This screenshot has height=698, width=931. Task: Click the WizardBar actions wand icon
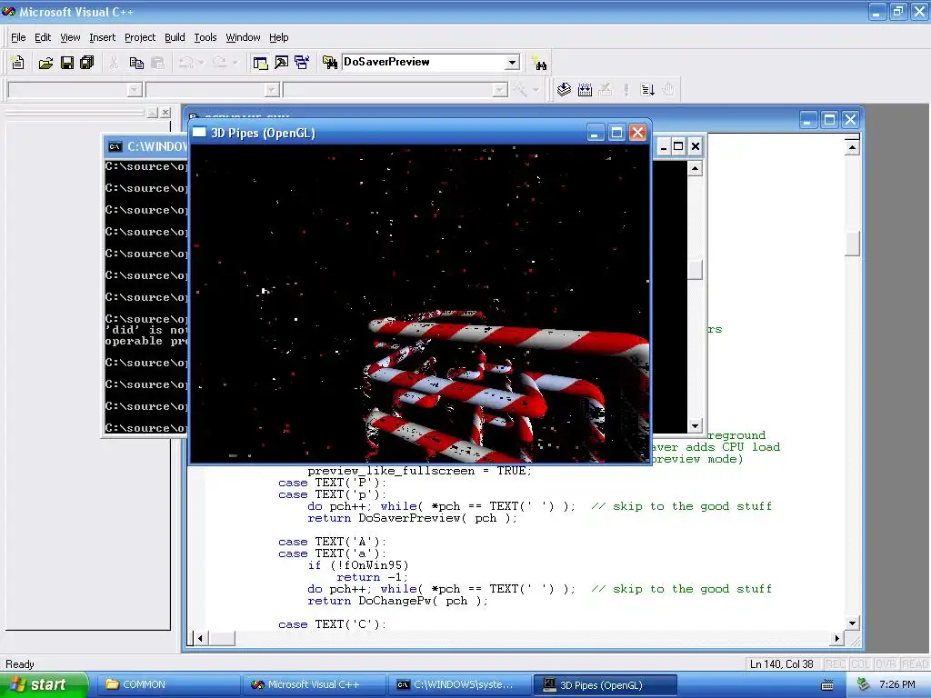pyautogui.click(x=520, y=90)
